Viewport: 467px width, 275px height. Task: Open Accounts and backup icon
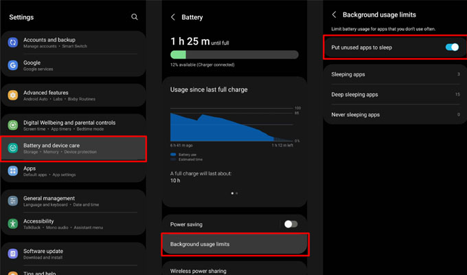click(x=13, y=43)
